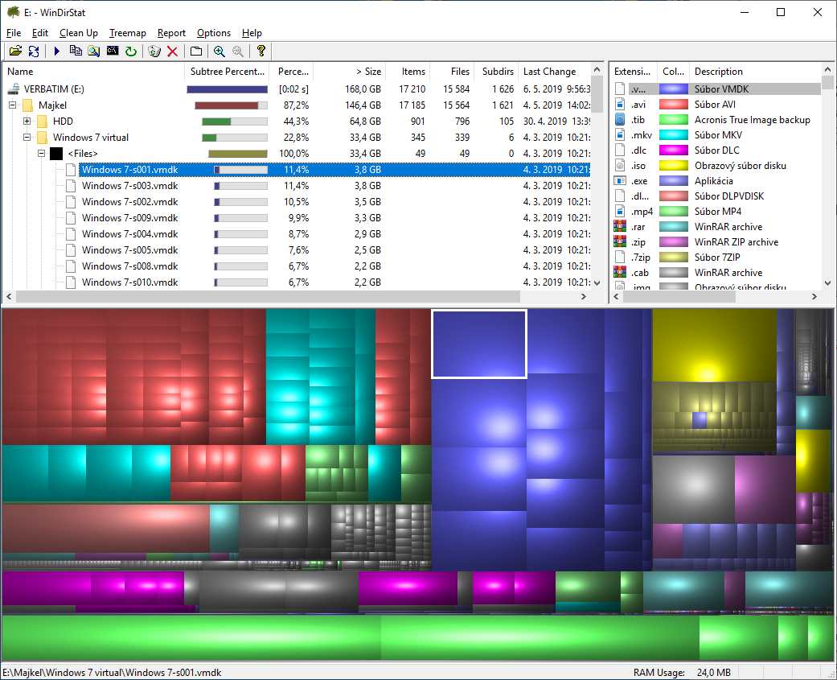Viewport: 837px width, 680px height.
Task: Click the Copy Path toolbar icon
Action: (76, 52)
